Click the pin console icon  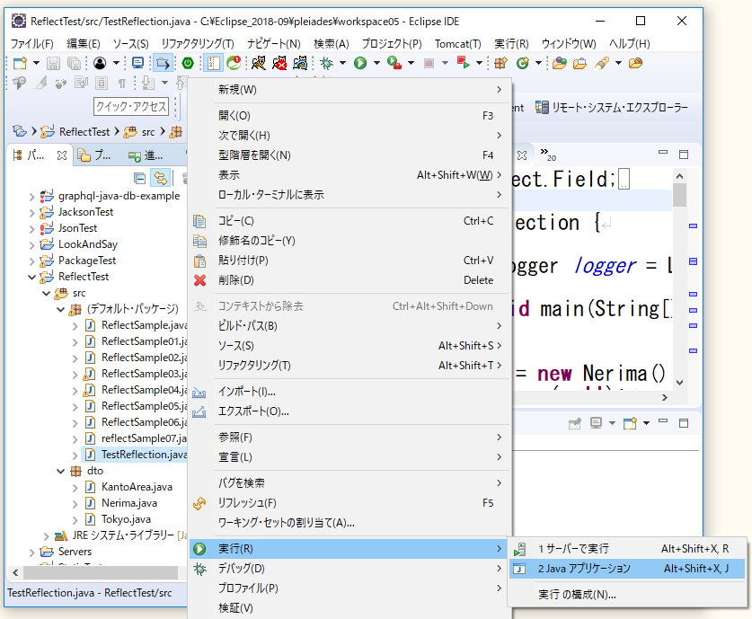(x=574, y=423)
